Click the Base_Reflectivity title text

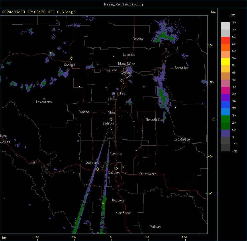click(x=123, y=4)
